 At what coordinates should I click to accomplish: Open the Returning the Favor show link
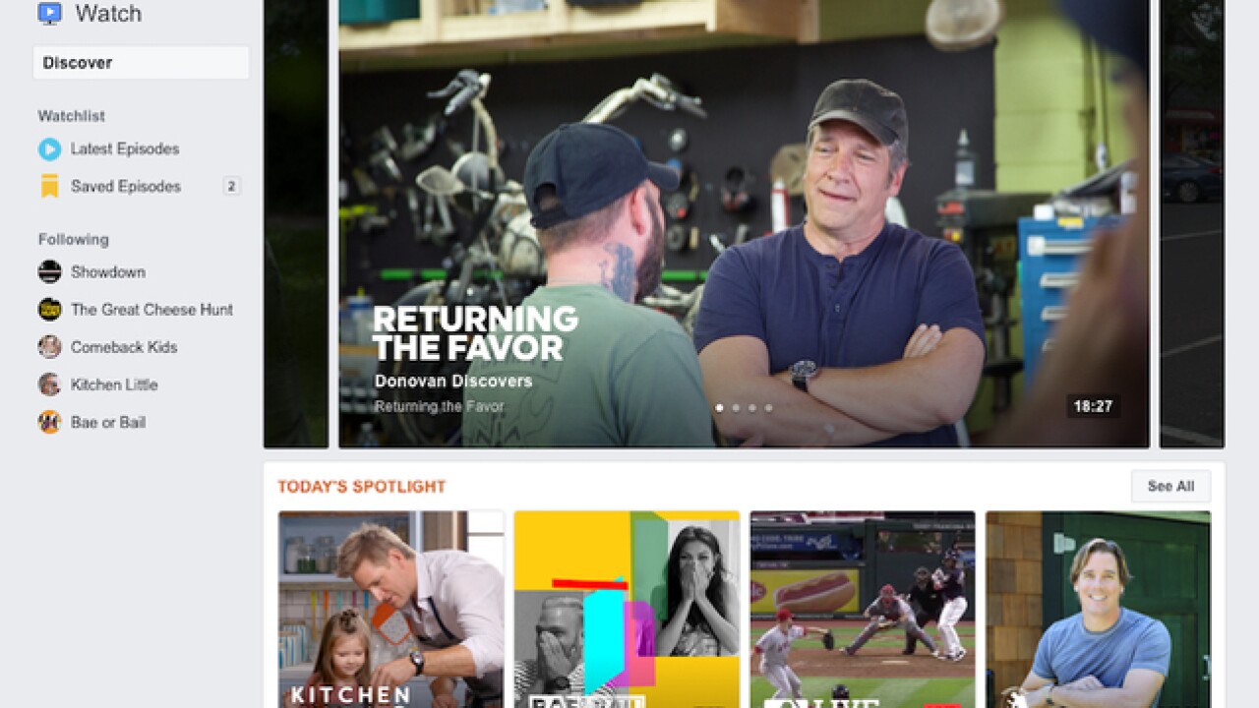pyautogui.click(x=440, y=406)
